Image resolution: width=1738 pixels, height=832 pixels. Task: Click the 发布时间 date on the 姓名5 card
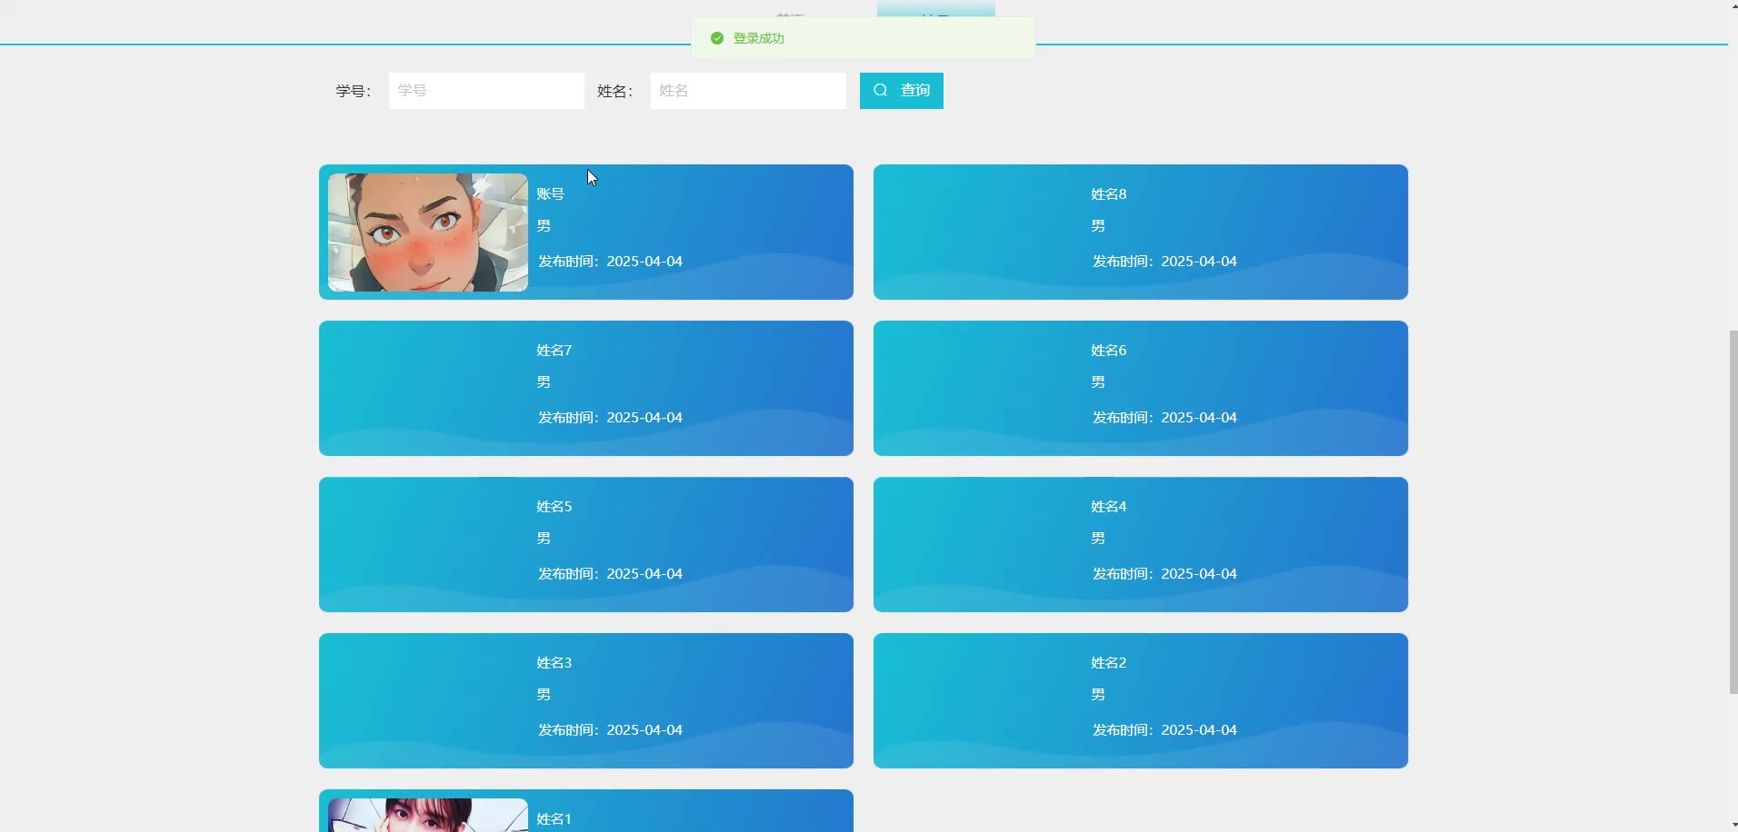610,574
